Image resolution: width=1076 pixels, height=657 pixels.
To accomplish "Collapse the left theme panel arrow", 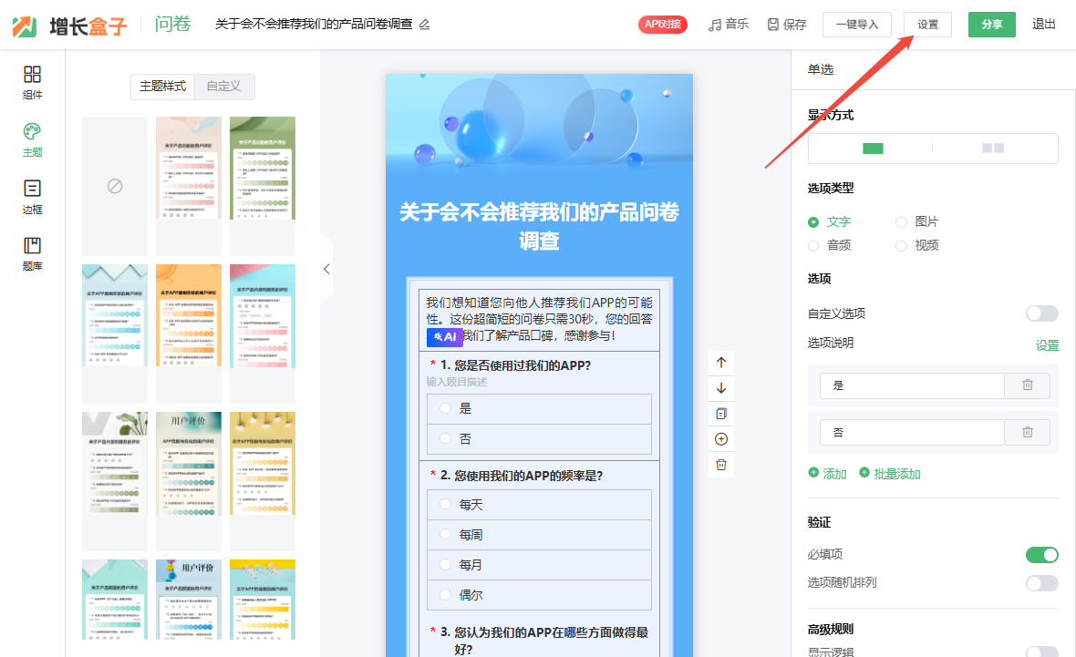I will (326, 269).
